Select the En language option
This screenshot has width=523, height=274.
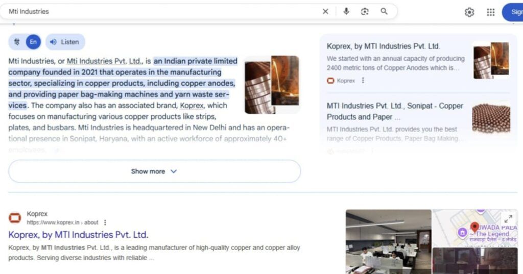[x=33, y=42]
